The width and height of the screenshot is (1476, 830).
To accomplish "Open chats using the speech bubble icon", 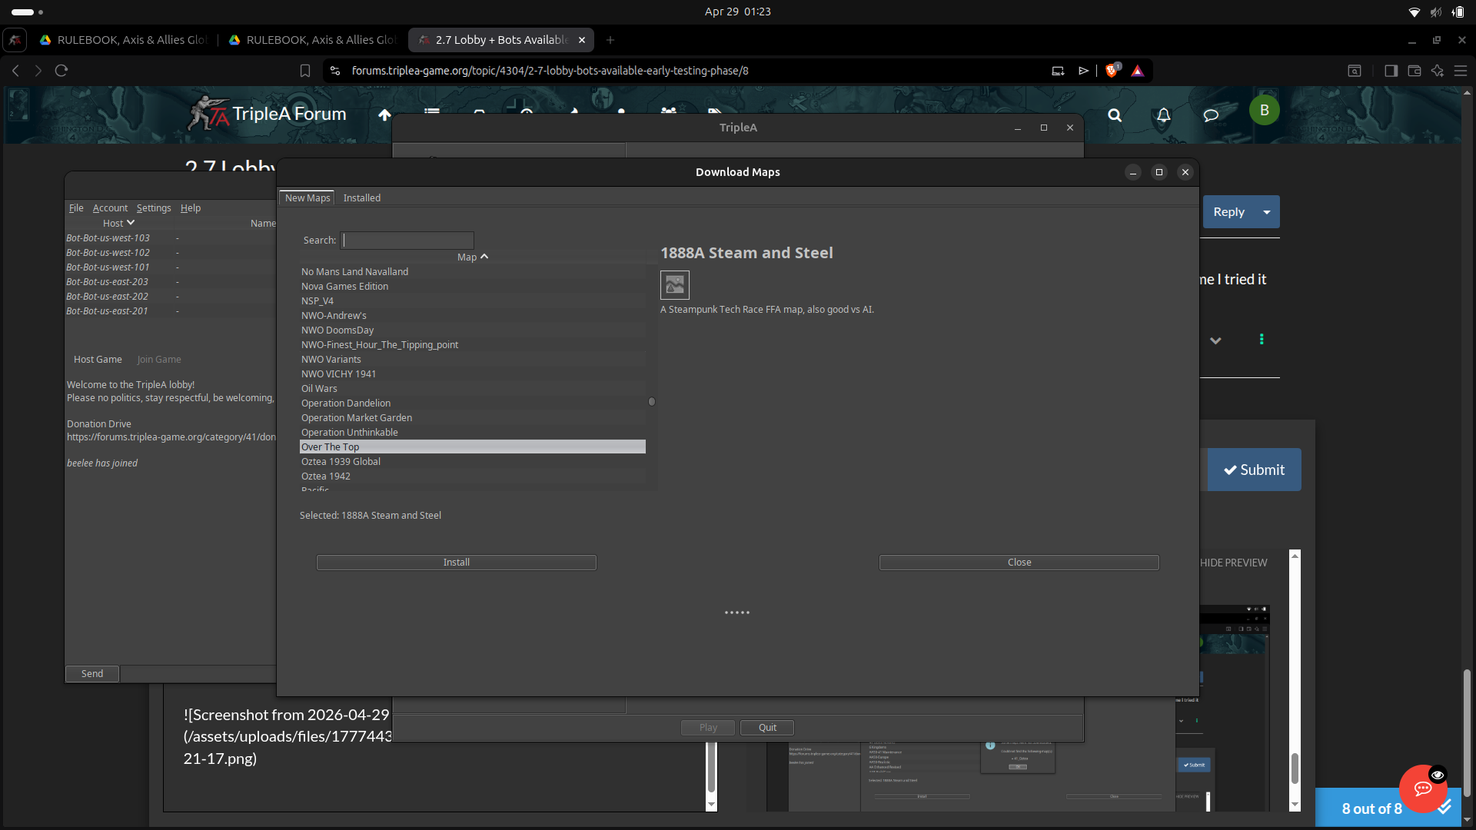I will click(x=1211, y=116).
